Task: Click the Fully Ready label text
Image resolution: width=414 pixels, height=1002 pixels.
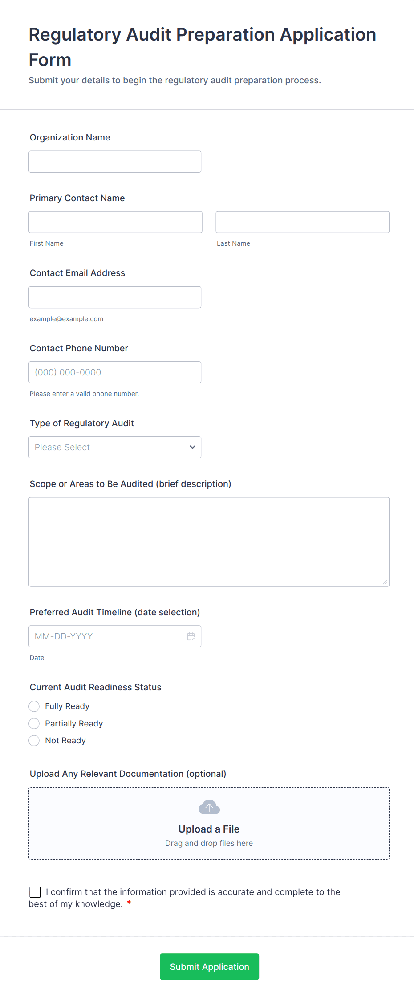Action: (x=67, y=706)
